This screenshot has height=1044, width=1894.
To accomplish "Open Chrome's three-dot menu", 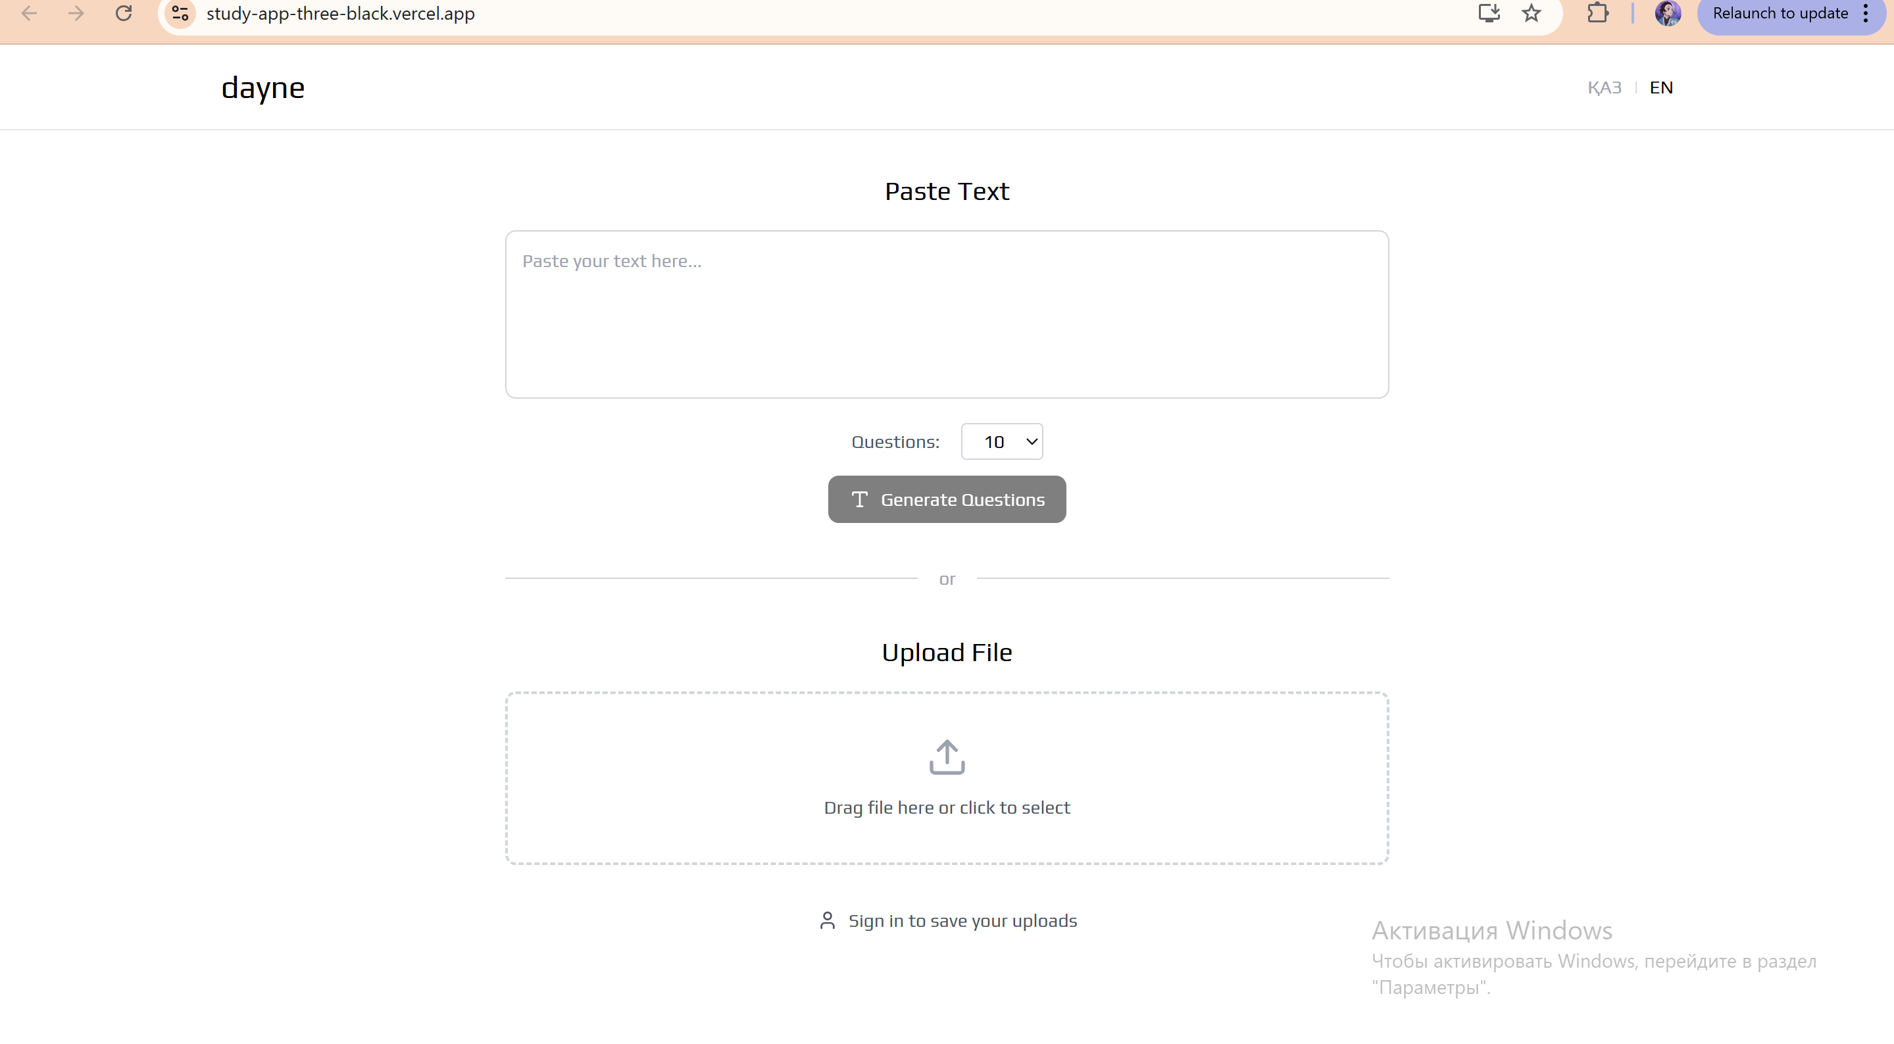I will (1866, 13).
